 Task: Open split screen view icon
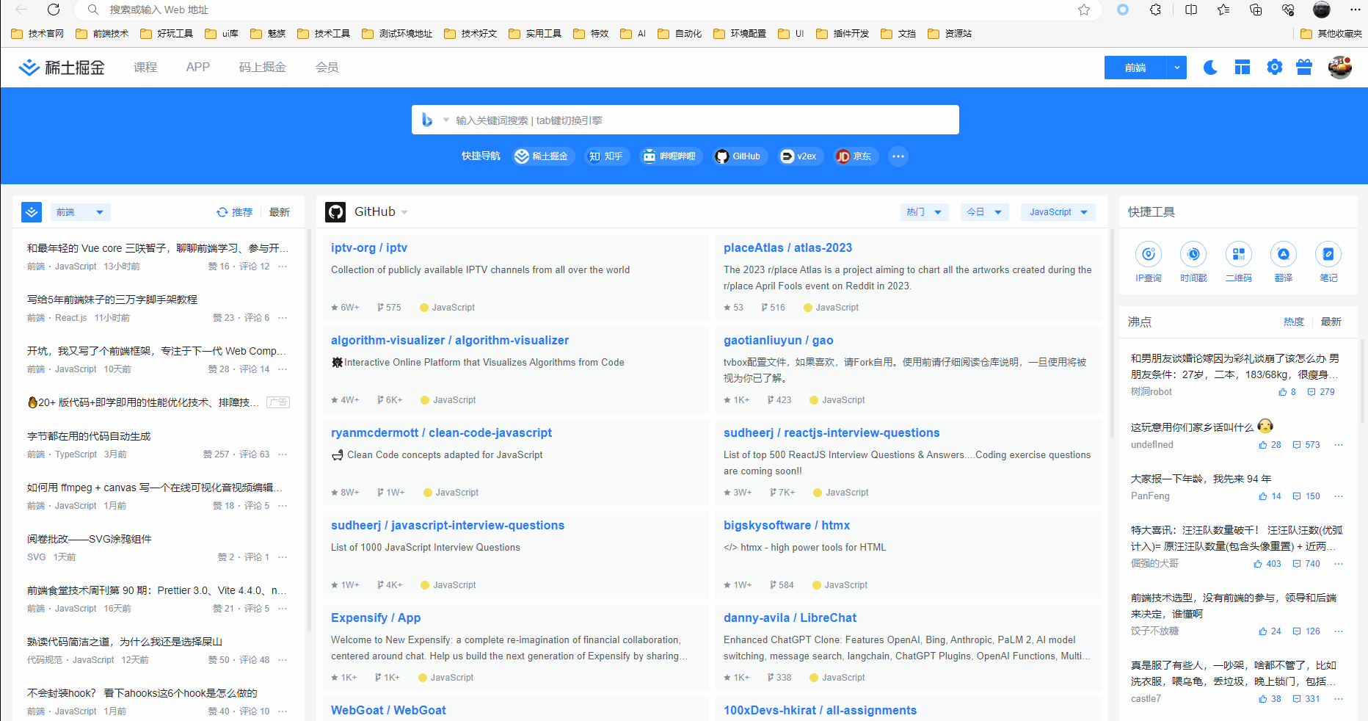click(x=1191, y=10)
